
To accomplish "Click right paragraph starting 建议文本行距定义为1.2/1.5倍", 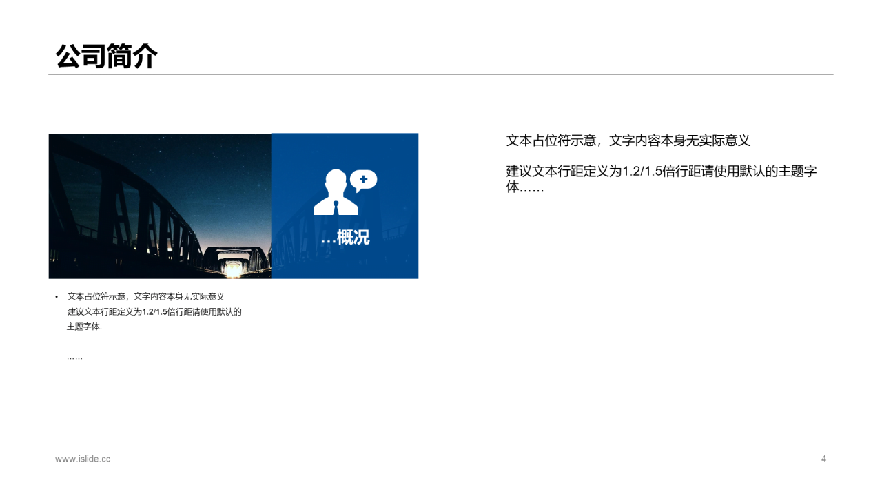I will (661, 179).
